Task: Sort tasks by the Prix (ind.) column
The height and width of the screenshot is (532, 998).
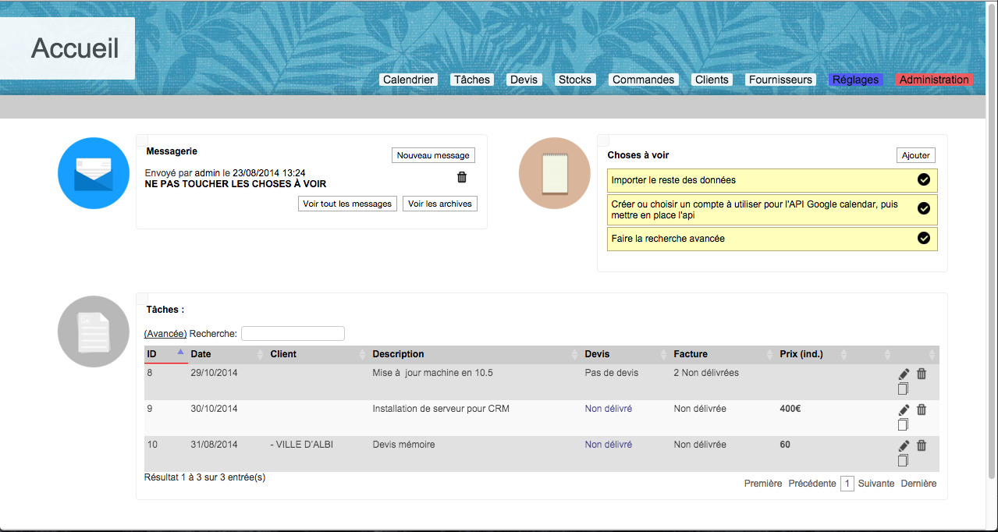Action: [x=812, y=354]
